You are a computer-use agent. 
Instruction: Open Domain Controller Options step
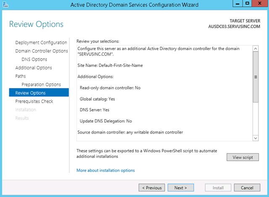pos(42,51)
